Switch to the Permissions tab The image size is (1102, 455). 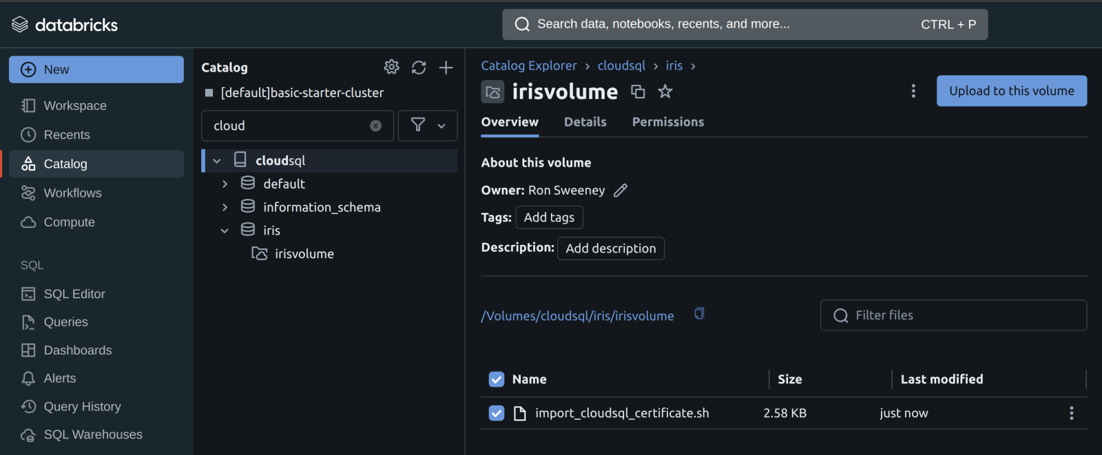pyautogui.click(x=667, y=122)
